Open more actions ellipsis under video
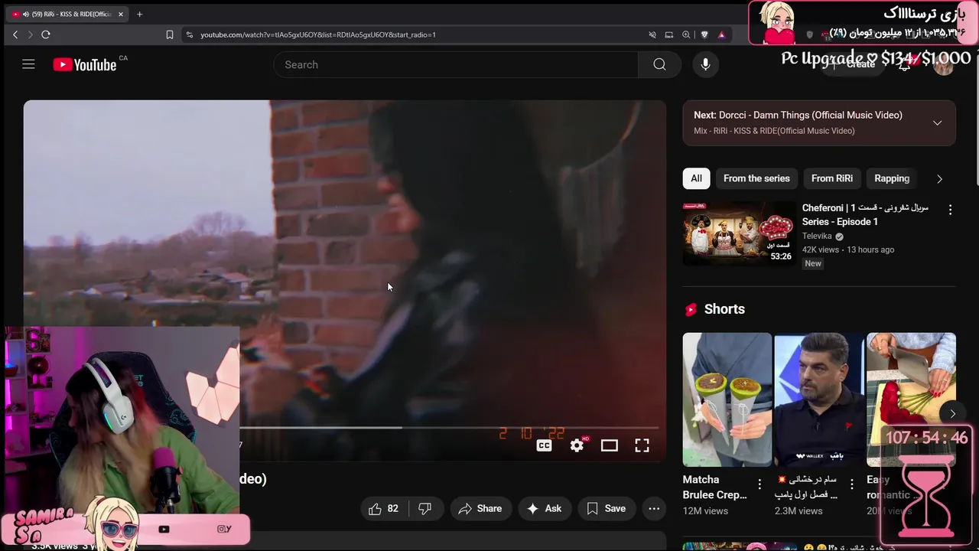The width and height of the screenshot is (979, 551). 654,508
